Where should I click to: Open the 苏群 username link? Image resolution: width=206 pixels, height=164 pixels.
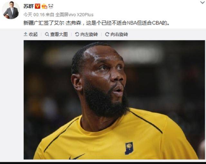pyautogui.click(x=29, y=6)
